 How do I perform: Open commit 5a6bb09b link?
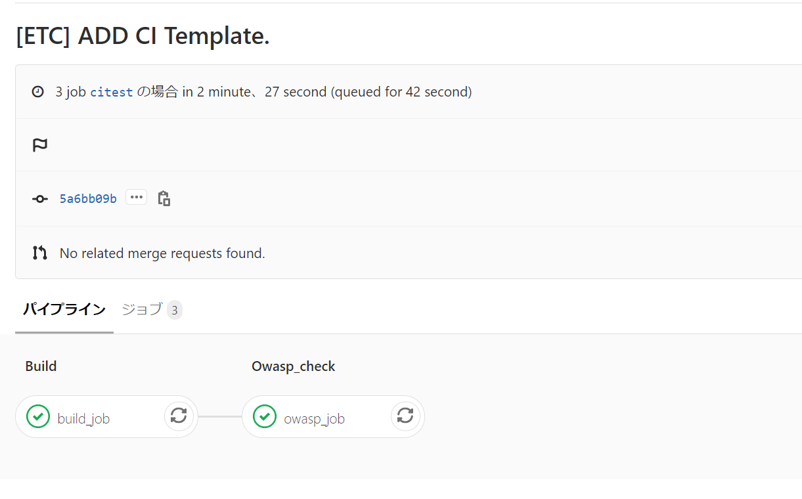point(88,198)
